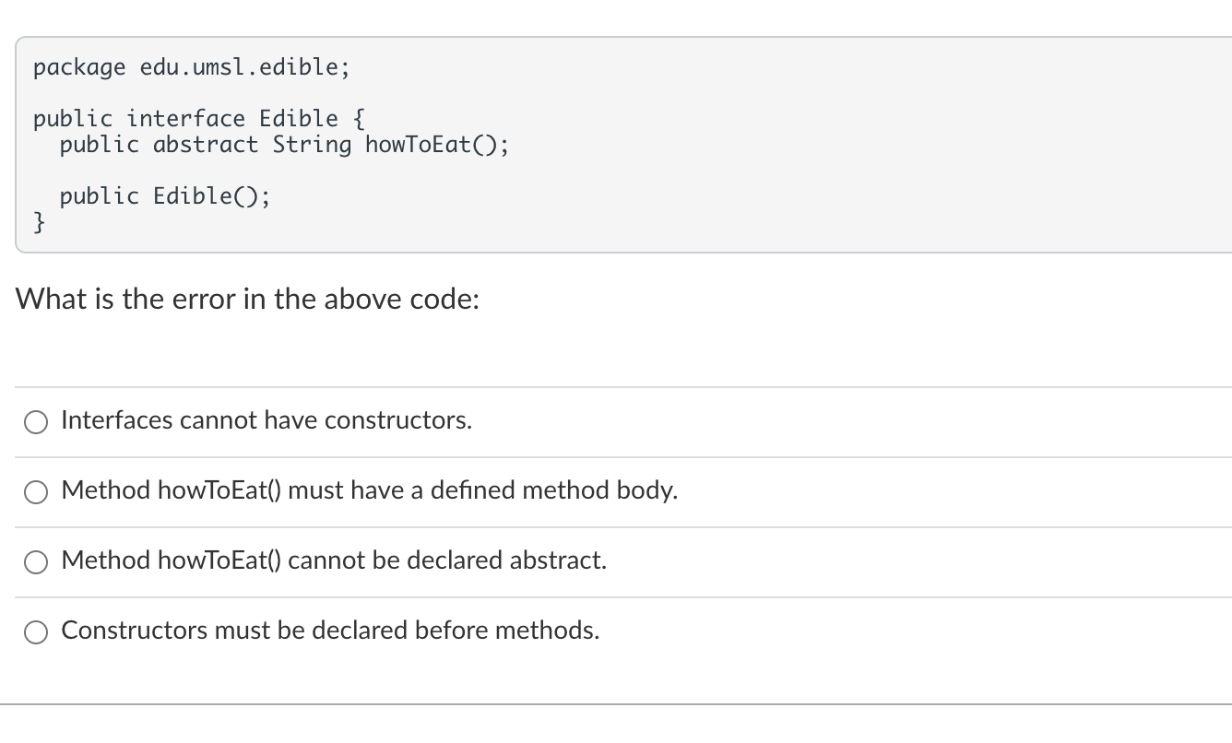Click the word 'abstract' in the code
This screenshot has width=1232, height=743.
[x=206, y=145]
